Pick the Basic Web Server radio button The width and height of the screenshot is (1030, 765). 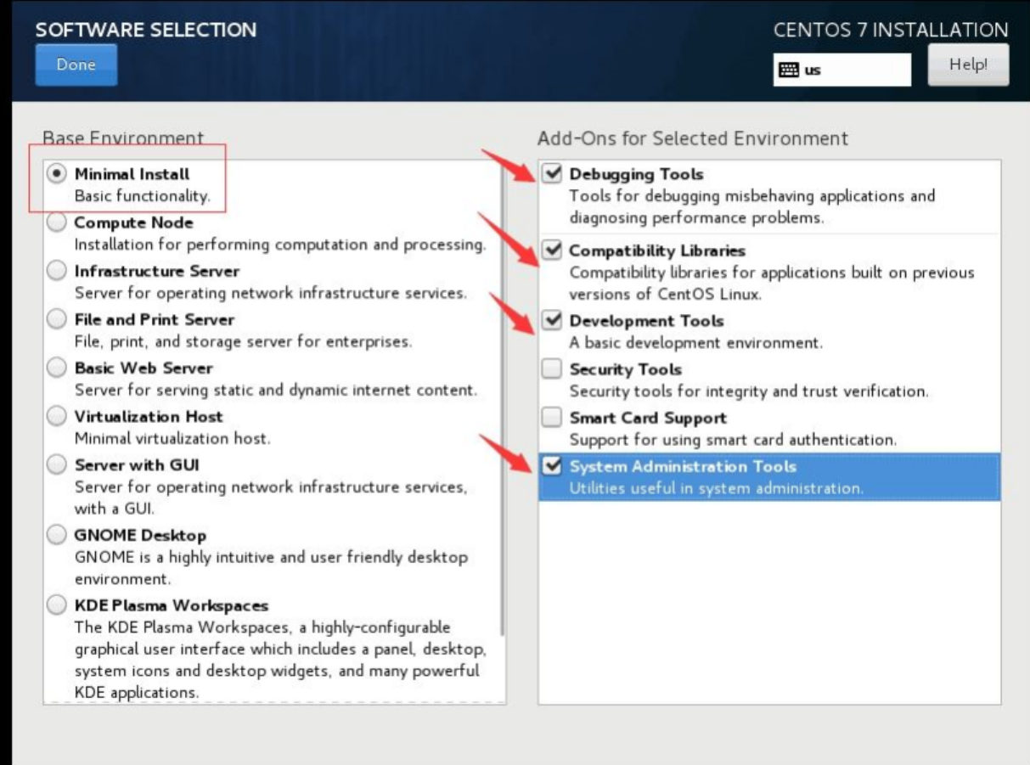[56, 368]
